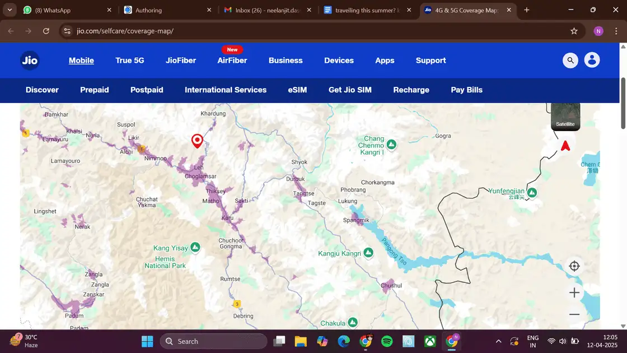This screenshot has width=627, height=353.
Task: Open the browser tab search chevron
Action: pos(9,10)
